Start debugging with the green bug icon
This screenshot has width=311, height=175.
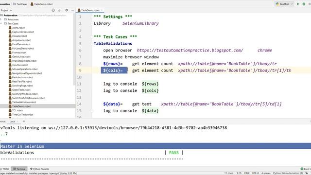click(304, 4)
